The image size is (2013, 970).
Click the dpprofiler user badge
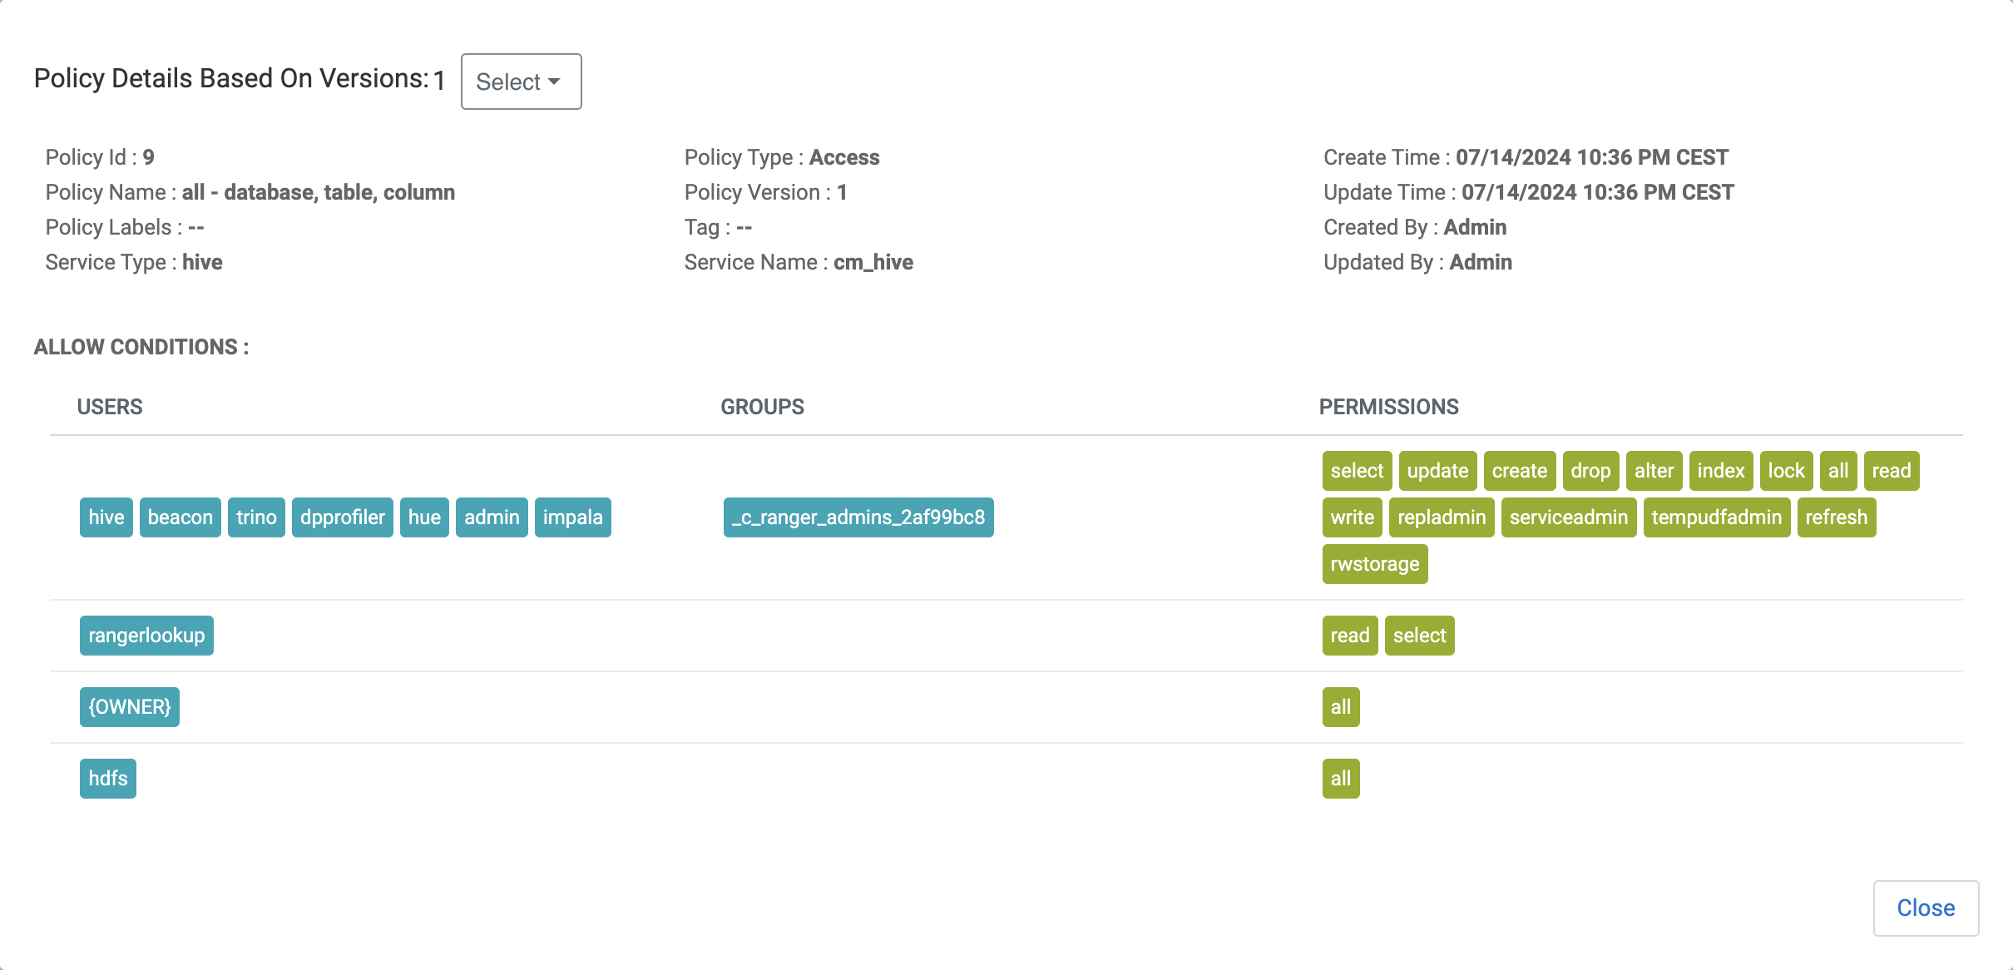(343, 517)
